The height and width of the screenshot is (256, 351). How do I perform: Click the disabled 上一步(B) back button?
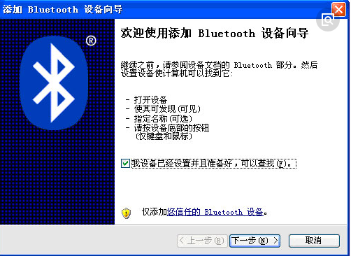[x=202, y=241]
